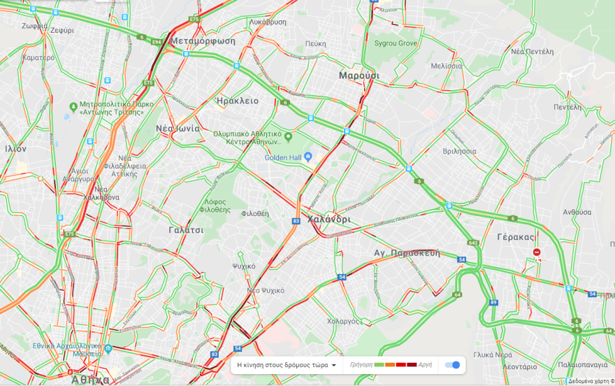Open the Δεδομένα χάρτη map data link
Screen dimensions: 615x386
(591, 381)
